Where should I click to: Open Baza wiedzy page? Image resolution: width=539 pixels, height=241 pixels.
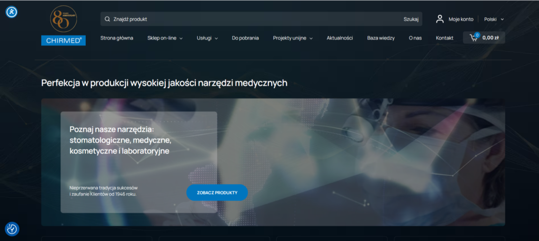(381, 38)
